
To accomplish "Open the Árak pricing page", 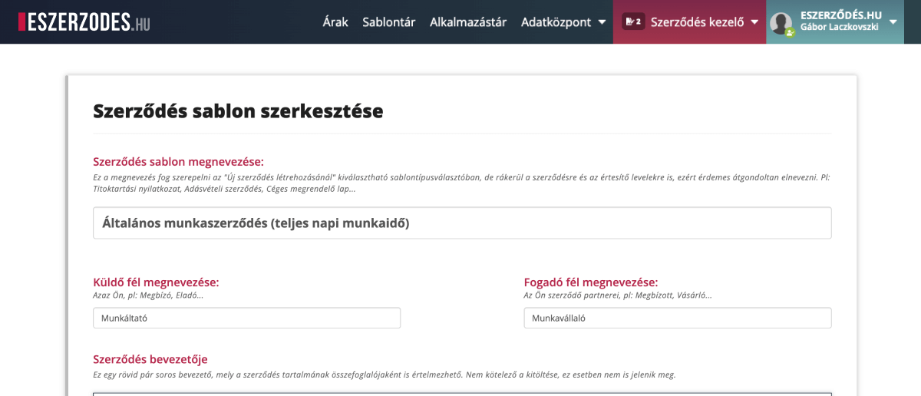I will tap(335, 22).
